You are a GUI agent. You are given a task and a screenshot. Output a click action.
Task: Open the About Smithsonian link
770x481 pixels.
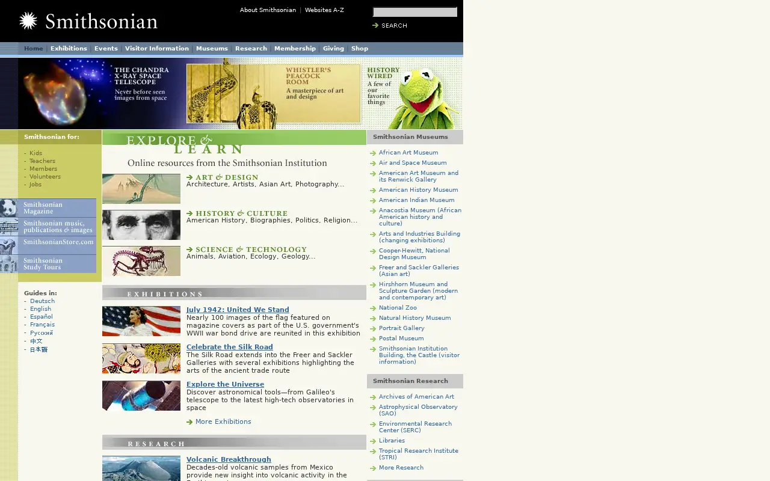268,10
